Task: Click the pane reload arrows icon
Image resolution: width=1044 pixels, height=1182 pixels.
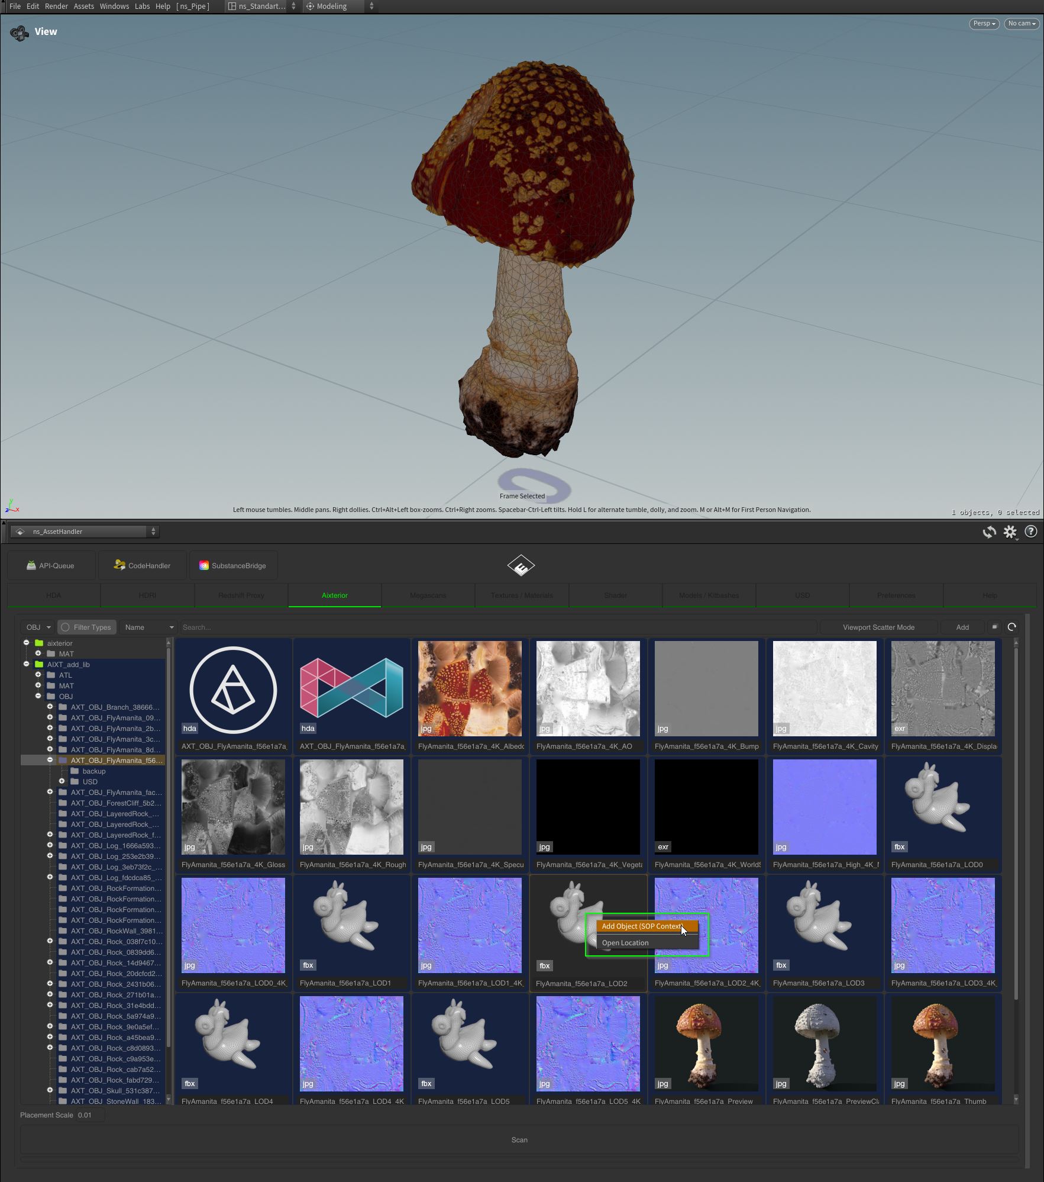Action: (x=989, y=532)
